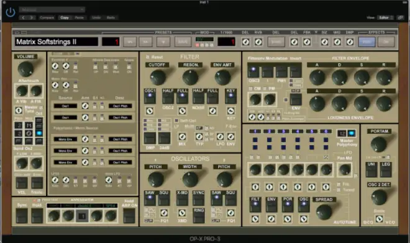Select SAW waveform for oscillator 1

pyautogui.click(x=150, y=198)
